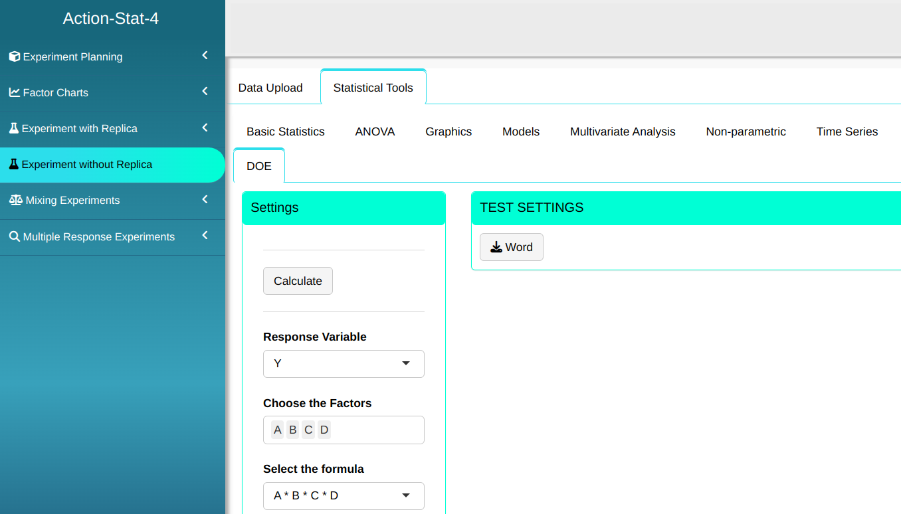
Task: Click the line chart icon for Factor Charts
Action: [14, 92]
